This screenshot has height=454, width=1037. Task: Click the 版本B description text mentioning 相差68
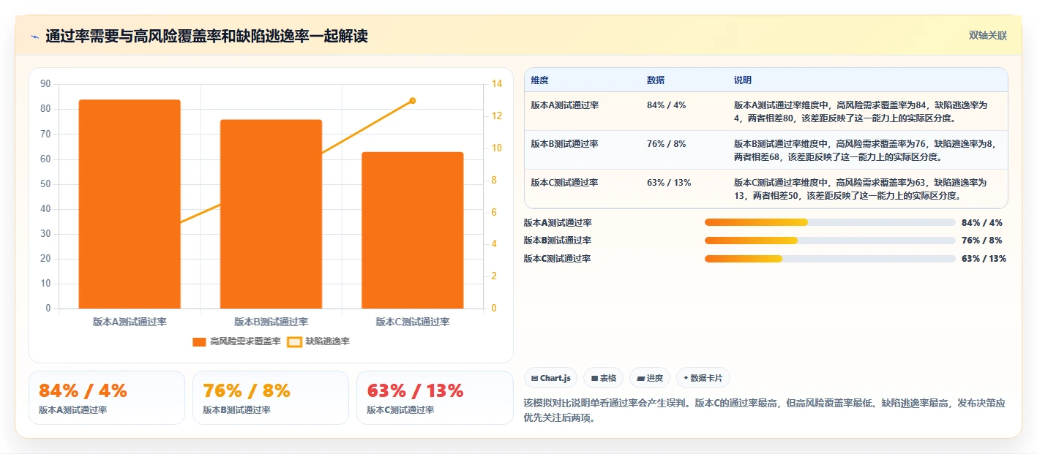[864, 150]
